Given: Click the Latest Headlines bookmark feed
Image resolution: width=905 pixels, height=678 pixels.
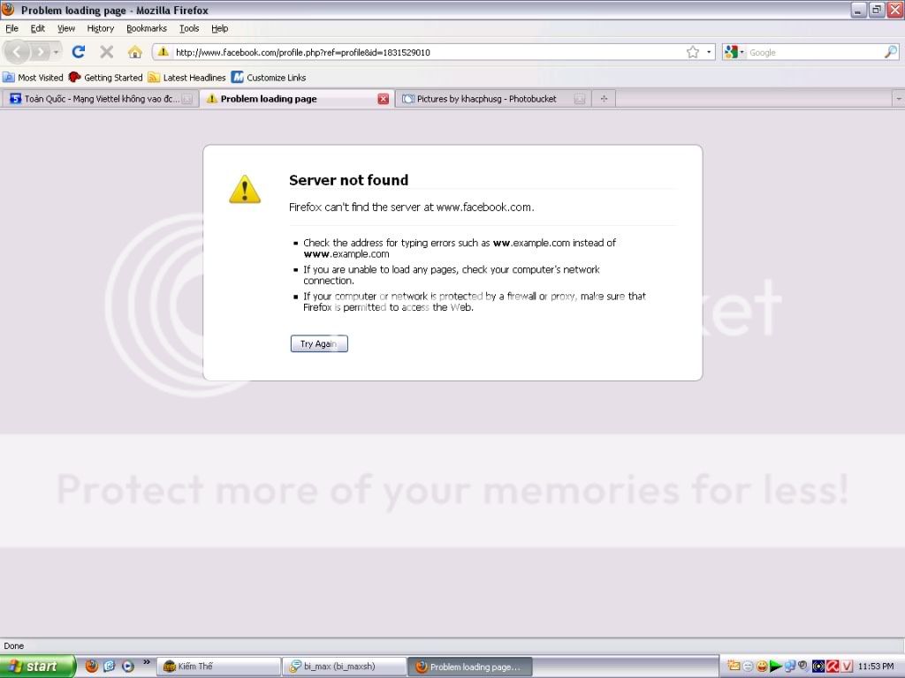Looking at the screenshot, I should coord(186,78).
